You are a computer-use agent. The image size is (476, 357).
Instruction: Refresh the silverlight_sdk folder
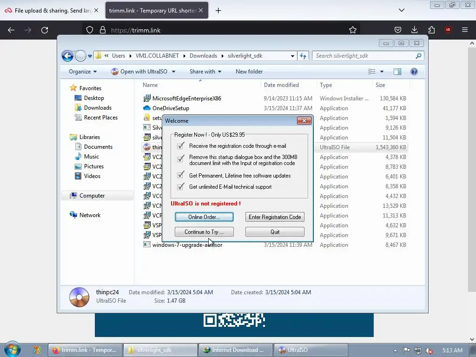tap(303, 56)
